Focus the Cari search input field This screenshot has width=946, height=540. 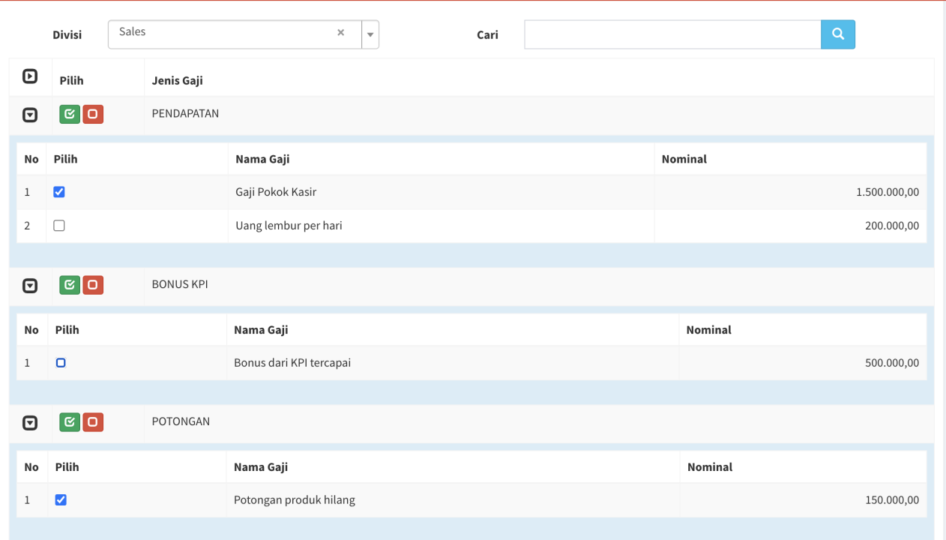coord(672,34)
